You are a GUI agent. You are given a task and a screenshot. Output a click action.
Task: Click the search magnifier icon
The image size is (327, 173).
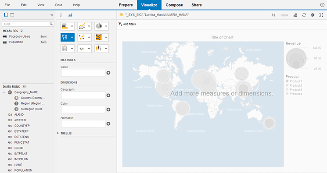[51, 24]
